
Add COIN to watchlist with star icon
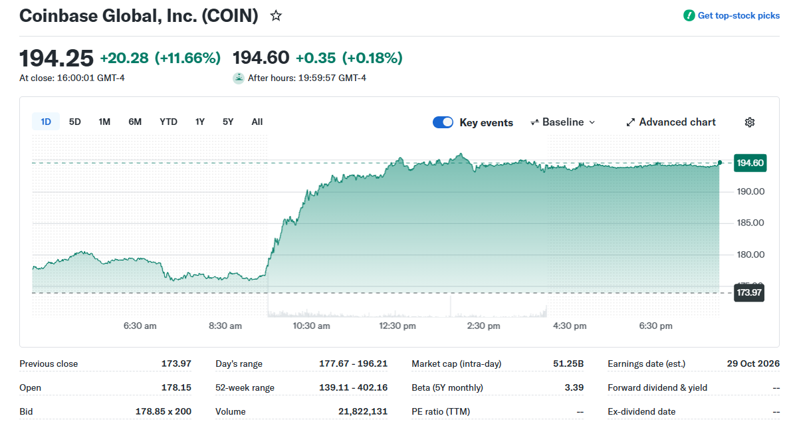(276, 16)
